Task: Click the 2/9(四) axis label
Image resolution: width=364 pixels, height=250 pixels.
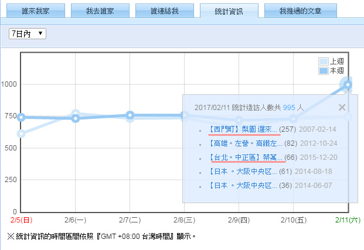Action: click(x=239, y=220)
